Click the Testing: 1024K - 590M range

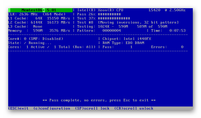coord(102,26)
